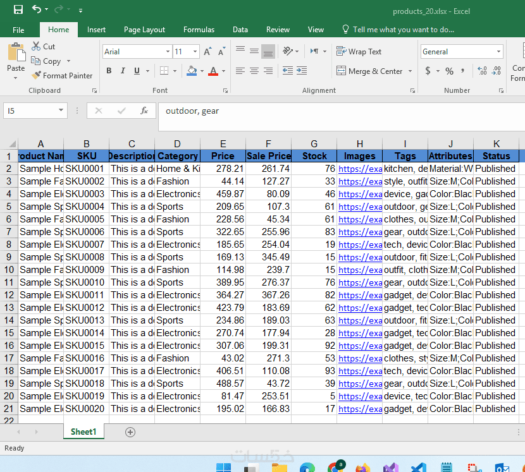Click the Save icon in the title bar

18,9
